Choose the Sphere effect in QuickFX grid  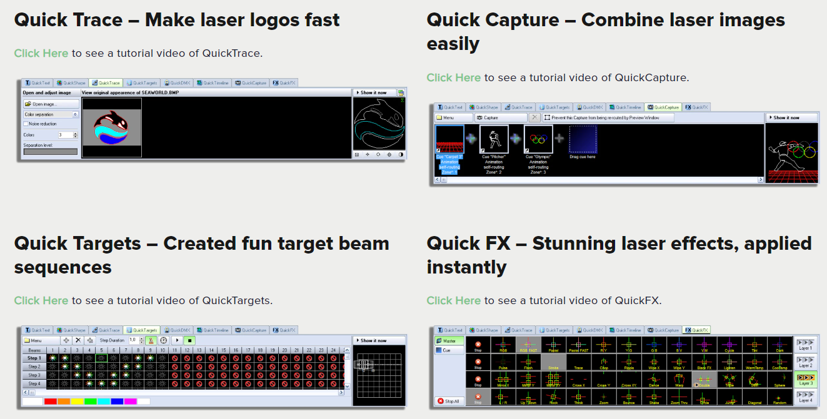click(x=779, y=380)
